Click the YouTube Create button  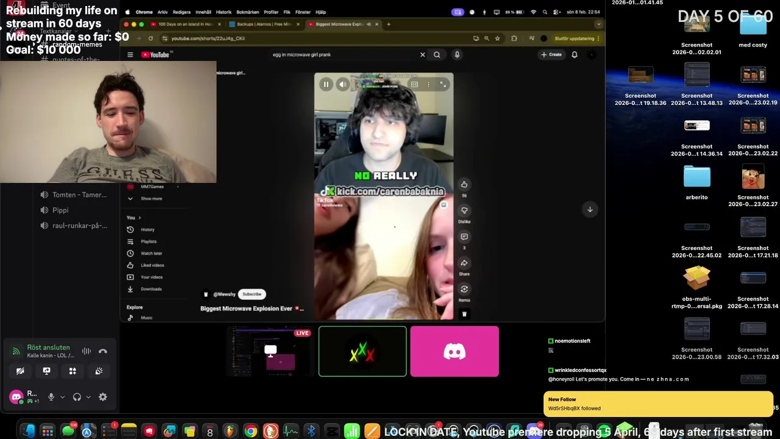coord(551,55)
